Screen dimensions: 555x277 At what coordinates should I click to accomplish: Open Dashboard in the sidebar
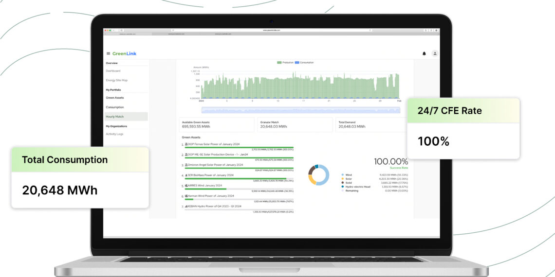tap(113, 71)
